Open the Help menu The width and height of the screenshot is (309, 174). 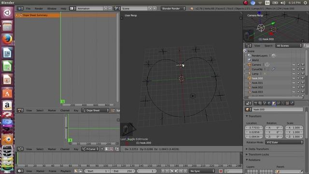[x=63, y=9]
